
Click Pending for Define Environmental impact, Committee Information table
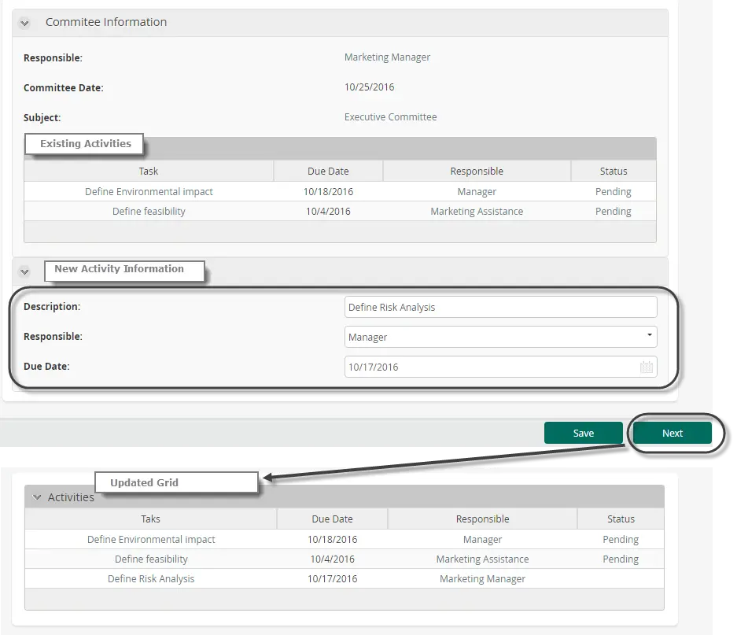click(614, 191)
